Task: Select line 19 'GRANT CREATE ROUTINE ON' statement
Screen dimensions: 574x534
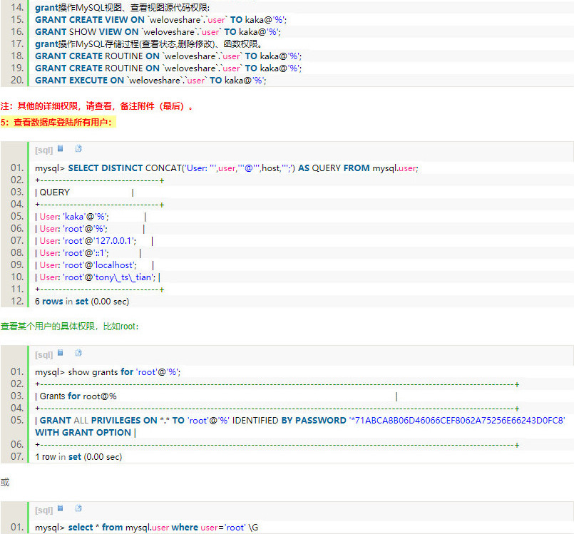Action: 168,68
